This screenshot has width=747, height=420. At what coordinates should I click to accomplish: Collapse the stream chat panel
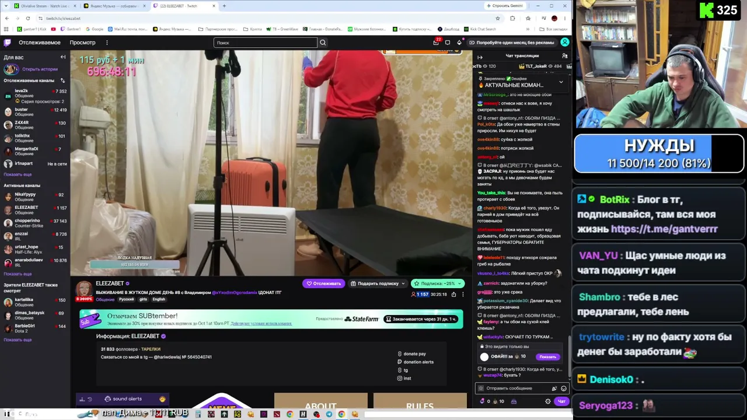click(480, 57)
